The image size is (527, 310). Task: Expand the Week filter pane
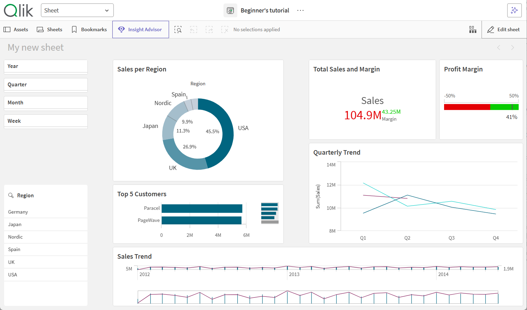pos(46,121)
